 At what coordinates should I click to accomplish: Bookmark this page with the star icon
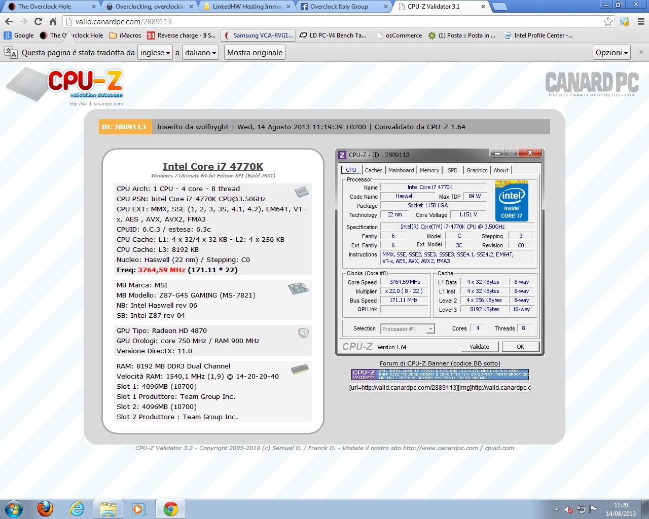click(608, 22)
